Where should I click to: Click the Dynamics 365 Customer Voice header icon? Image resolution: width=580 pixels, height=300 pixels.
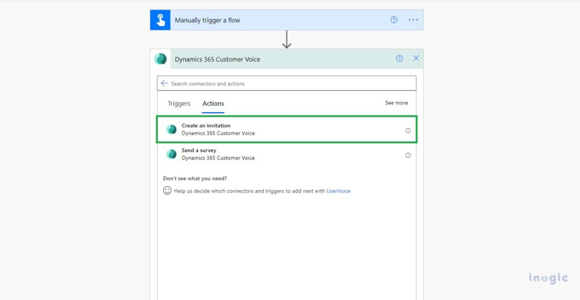coord(161,59)
